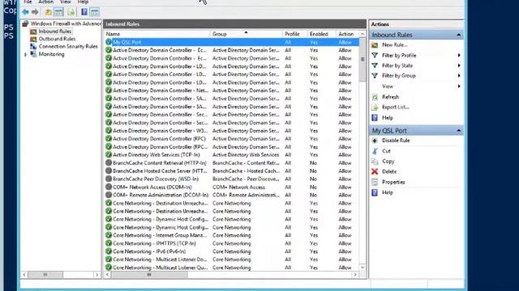The width and height of the screenshot is (519, 291).
Task: Click the Export List... action link
Action: [x=396, y=108]
